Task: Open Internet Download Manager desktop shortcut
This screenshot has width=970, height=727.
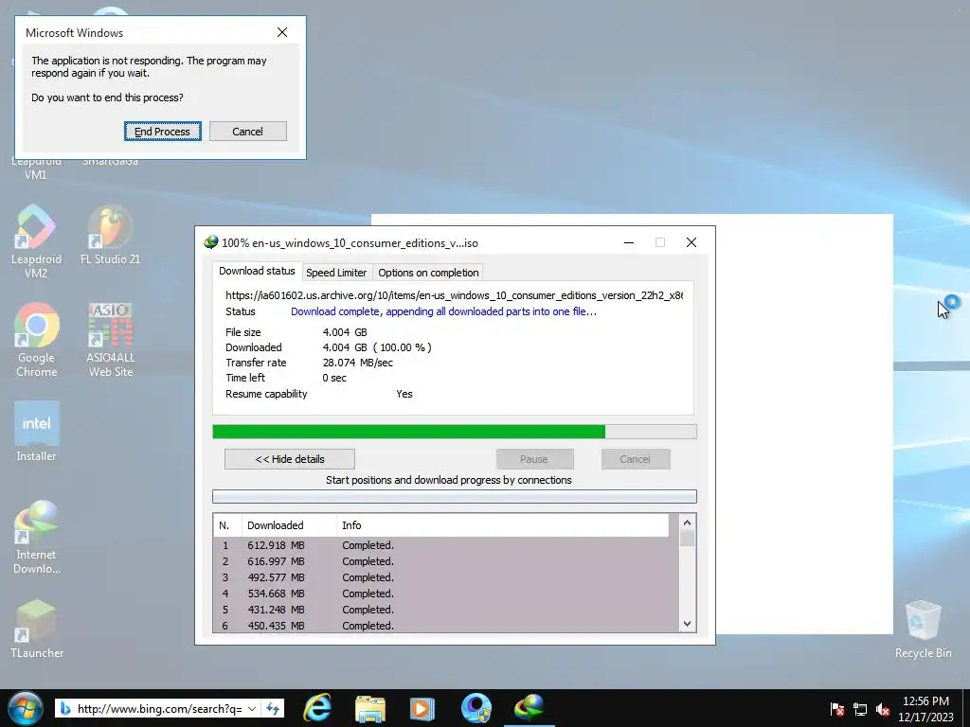Action: tap(37, 538)
